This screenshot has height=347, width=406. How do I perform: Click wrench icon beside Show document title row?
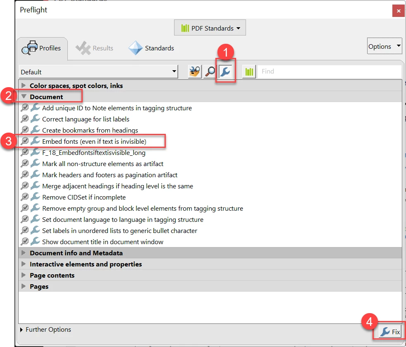click(x=35, y=241)
